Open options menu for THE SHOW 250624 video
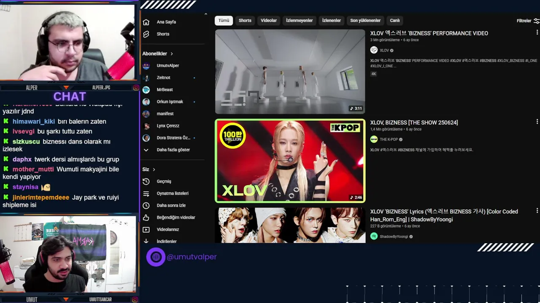This screenshot has width=540, height=303. [537, 122]
